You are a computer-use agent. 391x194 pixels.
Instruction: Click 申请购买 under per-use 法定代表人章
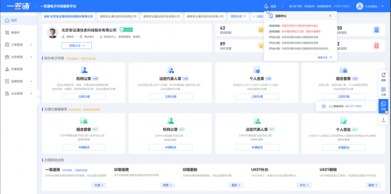coord(257,147)
